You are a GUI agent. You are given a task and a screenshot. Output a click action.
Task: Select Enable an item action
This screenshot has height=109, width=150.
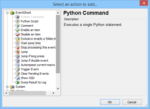(x=30, y=30)
